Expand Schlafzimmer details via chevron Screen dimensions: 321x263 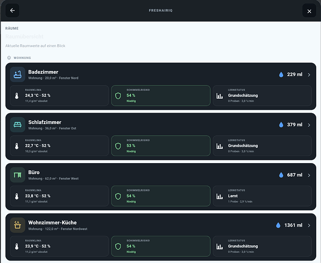(309, 125)
